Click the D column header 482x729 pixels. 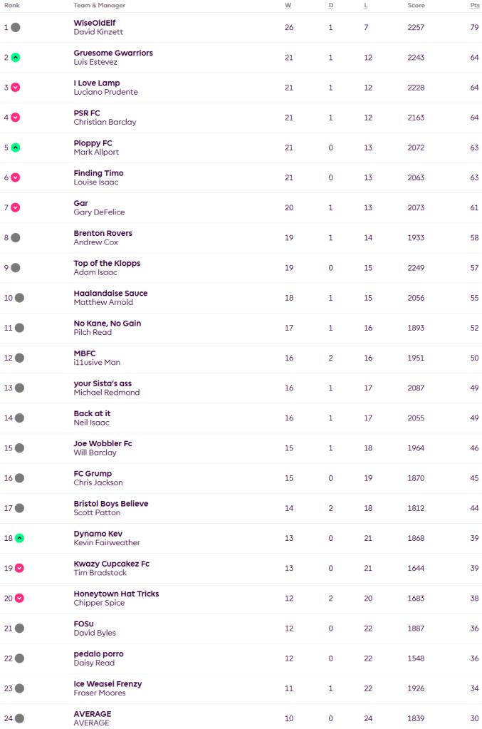(x=330, y=5)
